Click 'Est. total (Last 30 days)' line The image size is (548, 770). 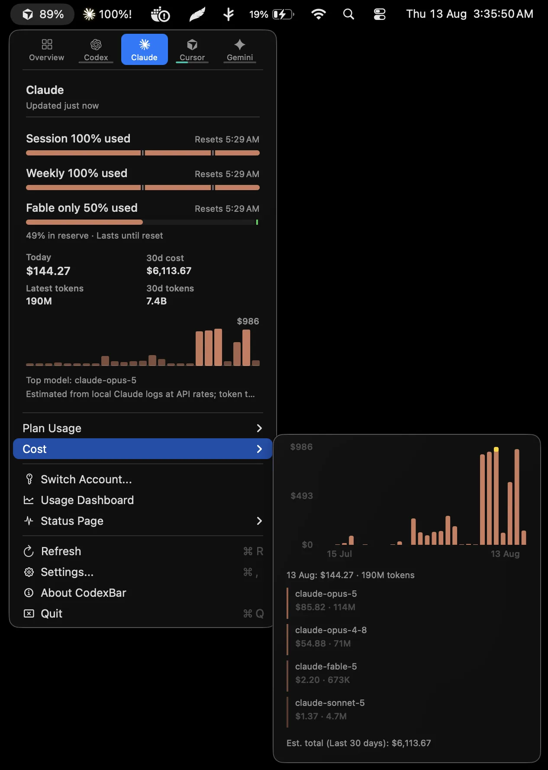(359, 743)
